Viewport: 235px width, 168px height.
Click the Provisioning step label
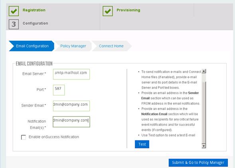(128, 10)
